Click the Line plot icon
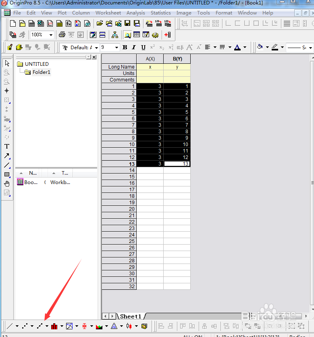This screenshot has height=337, width=314. point(10,326)
